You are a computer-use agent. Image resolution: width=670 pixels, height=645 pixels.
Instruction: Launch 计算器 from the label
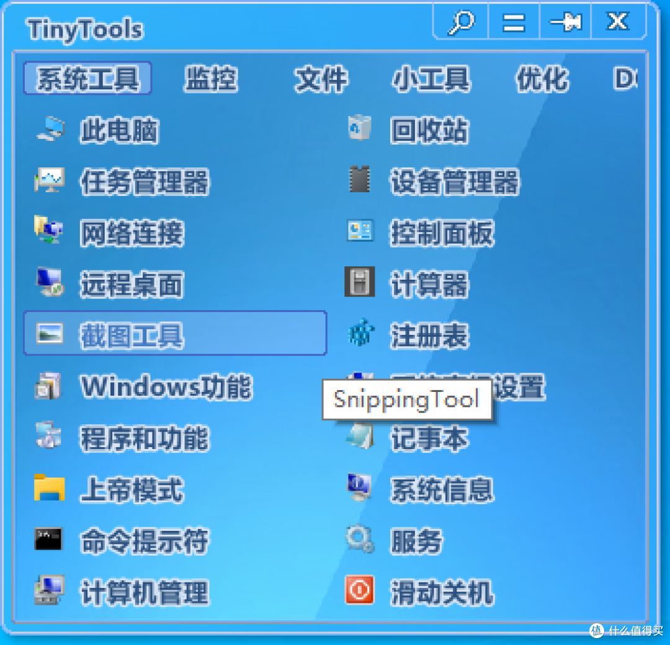pyautogui.click(x=429, y=285)
